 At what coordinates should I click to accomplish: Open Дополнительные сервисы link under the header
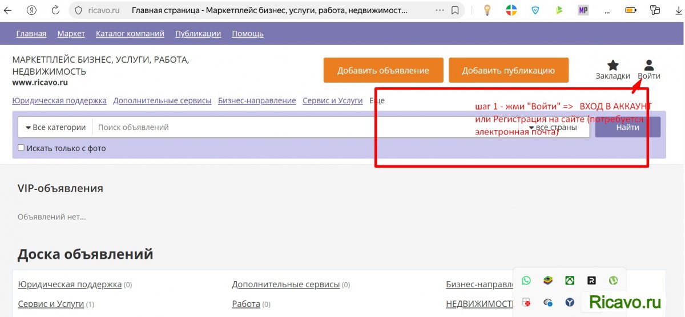coord(162,100)
